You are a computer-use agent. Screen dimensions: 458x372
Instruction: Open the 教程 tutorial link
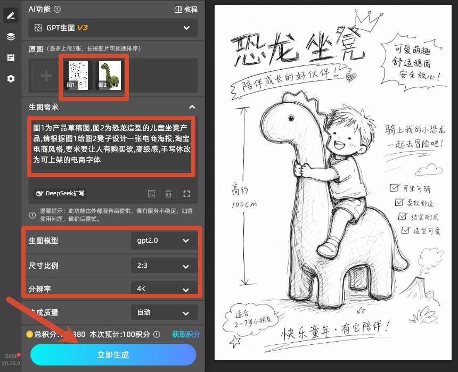coord(186,10)
